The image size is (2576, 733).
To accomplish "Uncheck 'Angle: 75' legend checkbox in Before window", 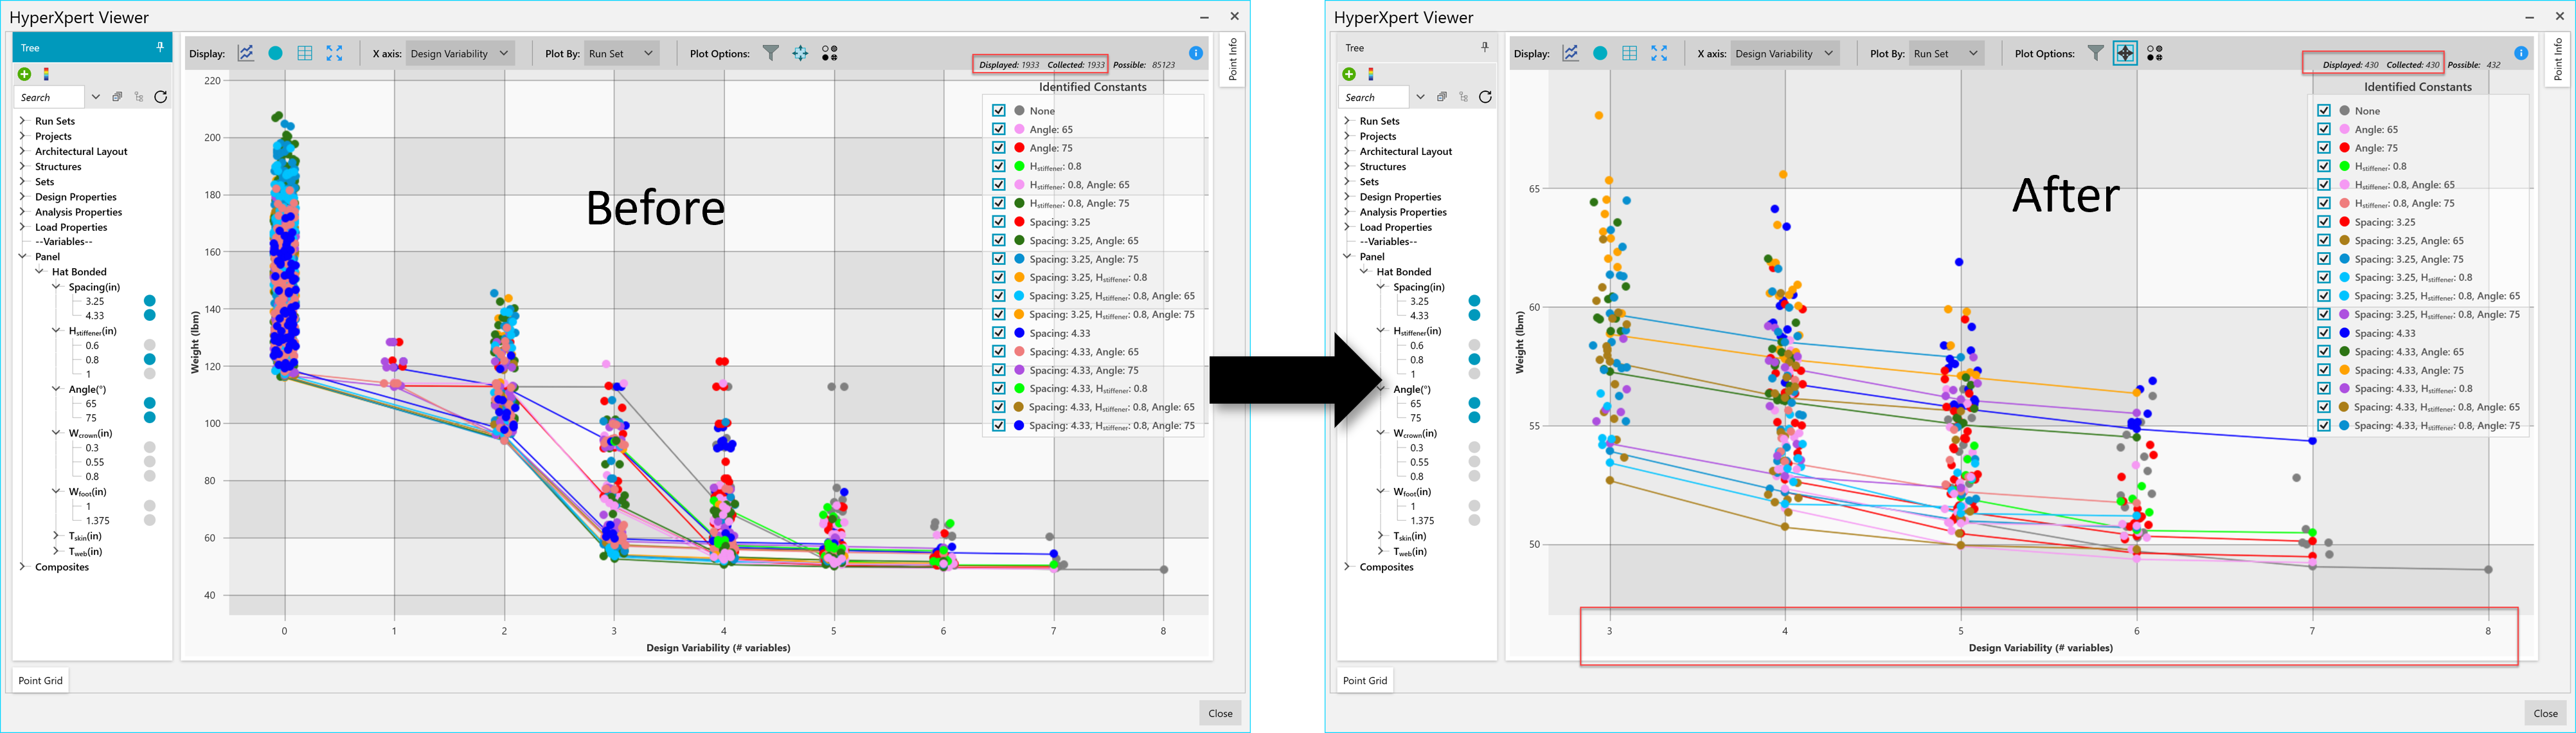I will 999,148.
